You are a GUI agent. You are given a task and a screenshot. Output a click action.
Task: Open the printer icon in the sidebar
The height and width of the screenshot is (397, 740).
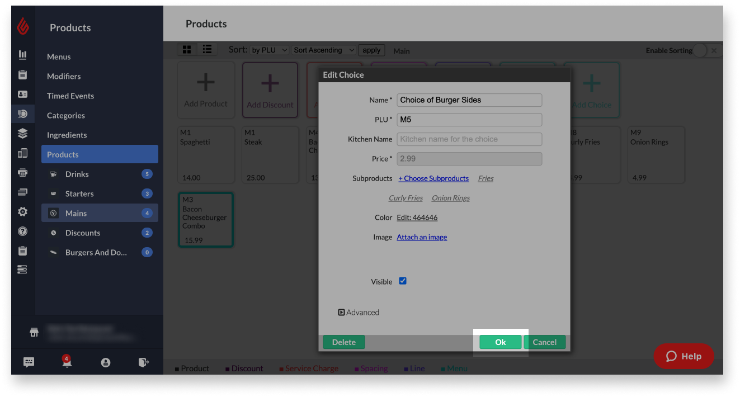[22, 172]
